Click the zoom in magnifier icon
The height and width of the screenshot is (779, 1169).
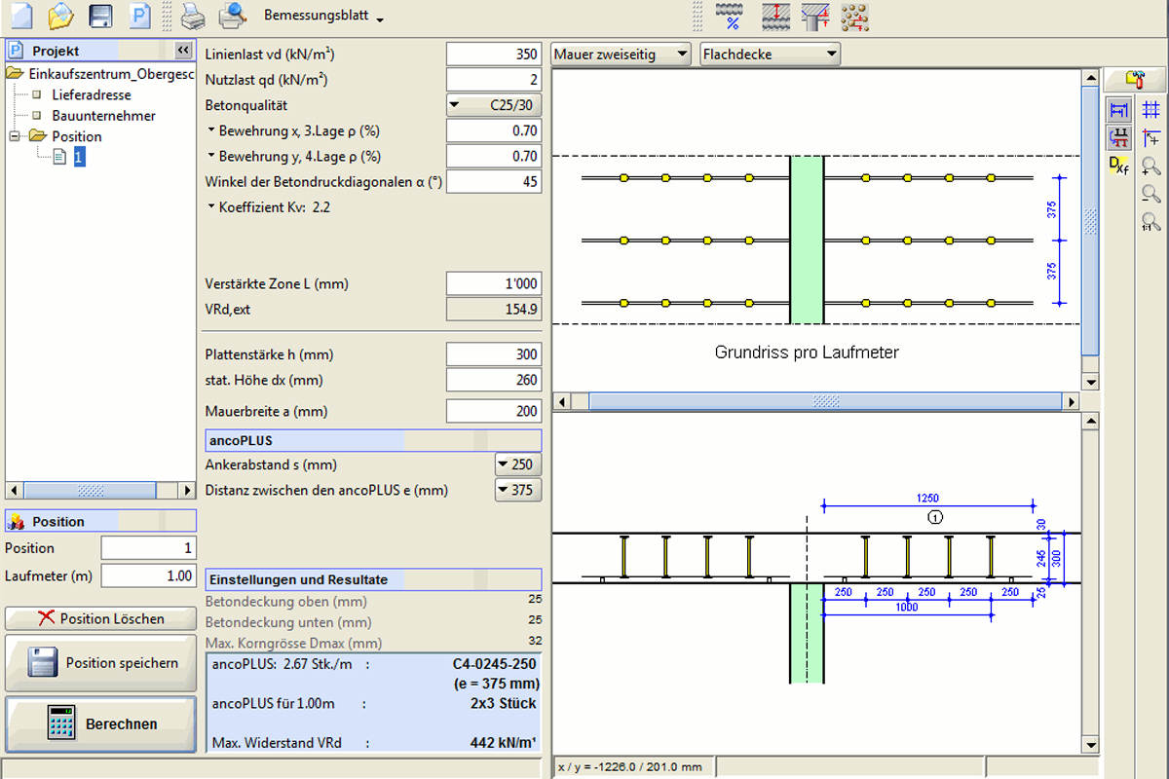tap(1150, 167)
